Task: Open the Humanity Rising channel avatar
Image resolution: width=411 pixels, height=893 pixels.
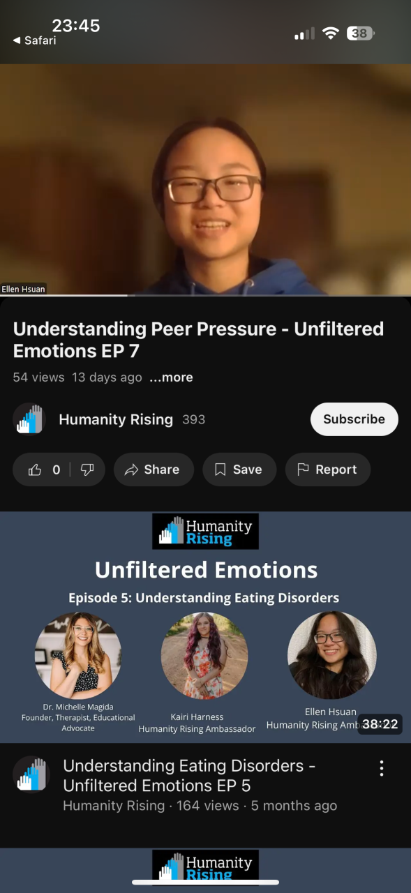Action: click(29, 419)
